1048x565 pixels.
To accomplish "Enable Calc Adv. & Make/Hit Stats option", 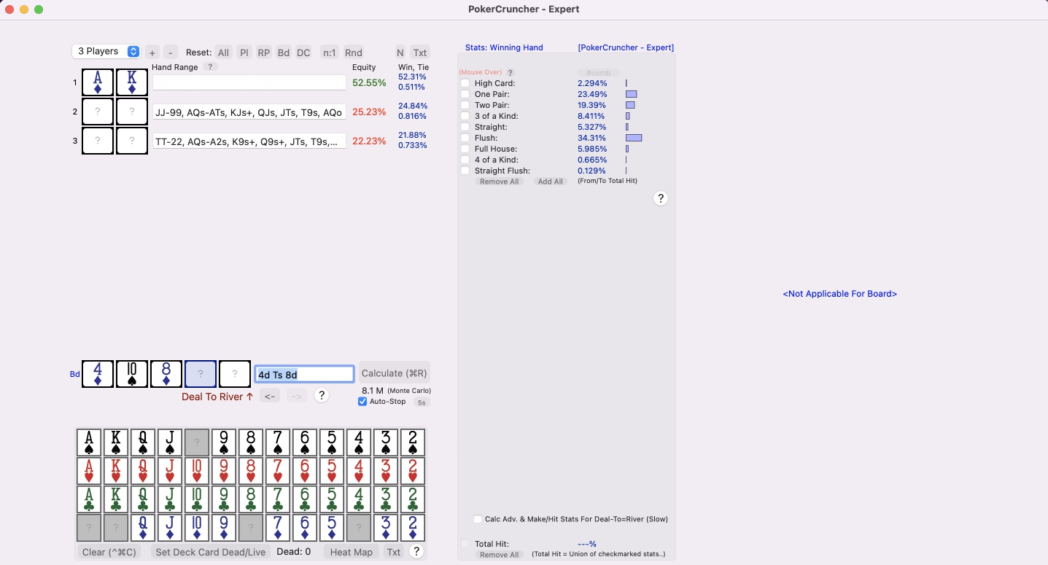I will pos(478,519).
